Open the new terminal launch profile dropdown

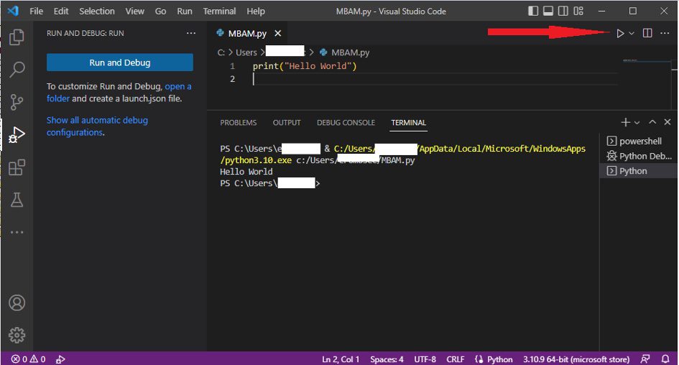[637, 123]
